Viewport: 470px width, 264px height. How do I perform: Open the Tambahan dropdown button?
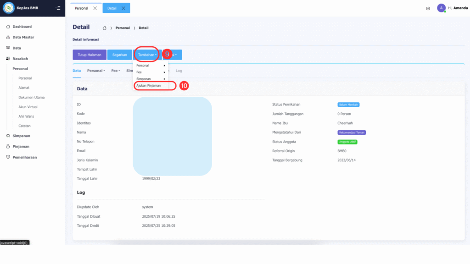[x=147, y=55]
